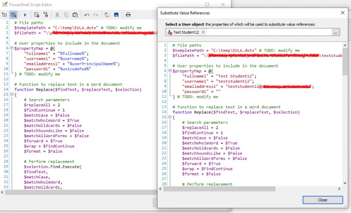The image size is (351, 213).
Task: Open user browse dialog via ellipsis button
Action: (335, 32)
